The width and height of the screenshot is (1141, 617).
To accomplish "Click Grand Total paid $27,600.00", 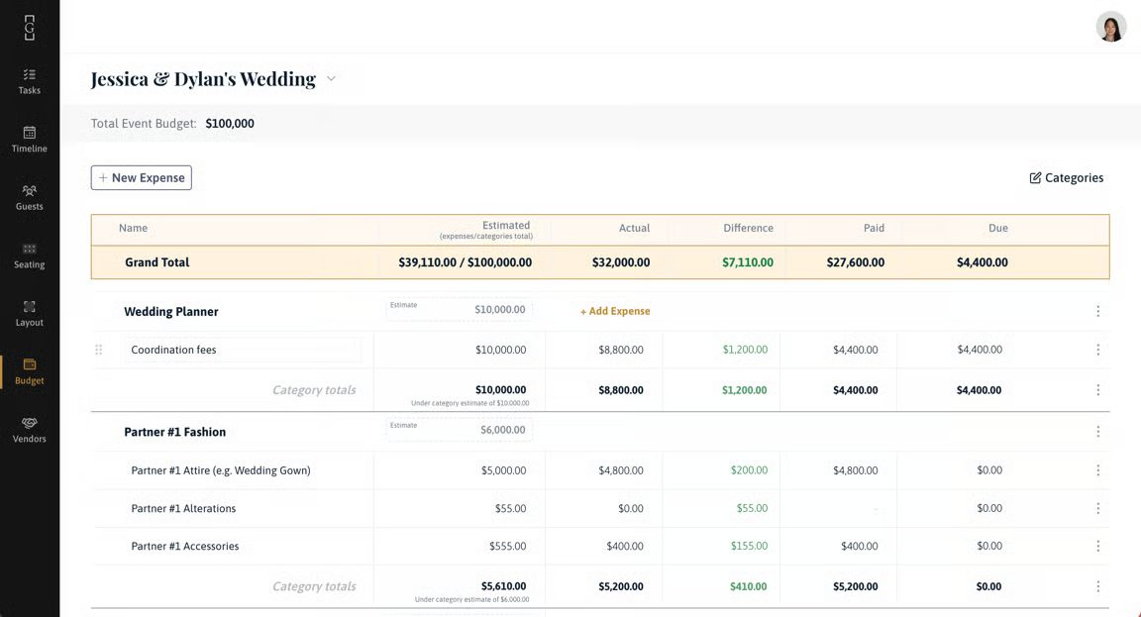I will [x=855, y=261].
